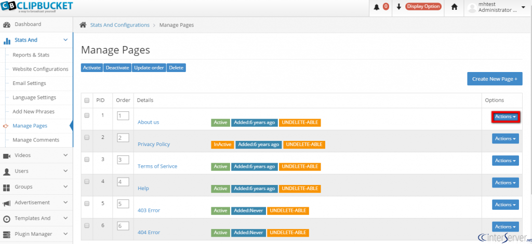Click the breadcrumb home icon

[x=83, y=25]
